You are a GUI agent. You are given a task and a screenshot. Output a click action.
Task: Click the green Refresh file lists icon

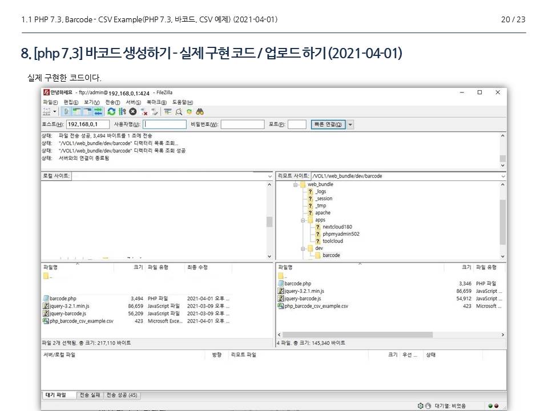pos(111,112)
